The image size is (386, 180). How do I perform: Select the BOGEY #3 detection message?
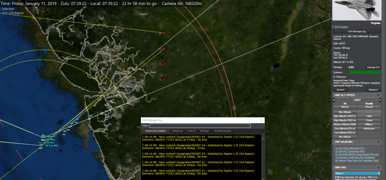pos(198,155)
